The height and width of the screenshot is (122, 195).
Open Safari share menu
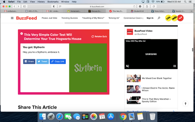(x=147, y=6)
